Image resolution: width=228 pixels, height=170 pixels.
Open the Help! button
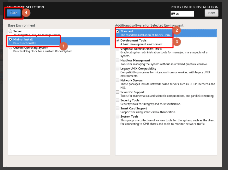pos(211,13)
